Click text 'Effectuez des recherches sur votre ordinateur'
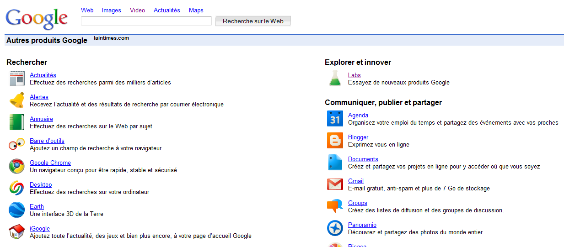The image size is (564, 247). tap(90, 192)
